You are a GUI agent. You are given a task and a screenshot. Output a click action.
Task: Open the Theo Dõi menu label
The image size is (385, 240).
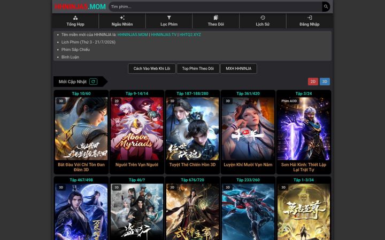click(x=215, y=24)
